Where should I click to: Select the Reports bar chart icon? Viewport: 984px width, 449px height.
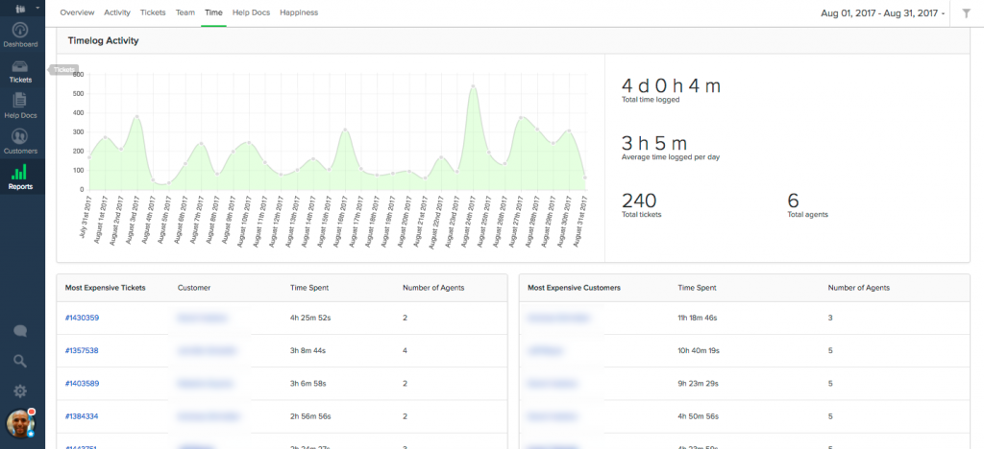tap(20, 176)
